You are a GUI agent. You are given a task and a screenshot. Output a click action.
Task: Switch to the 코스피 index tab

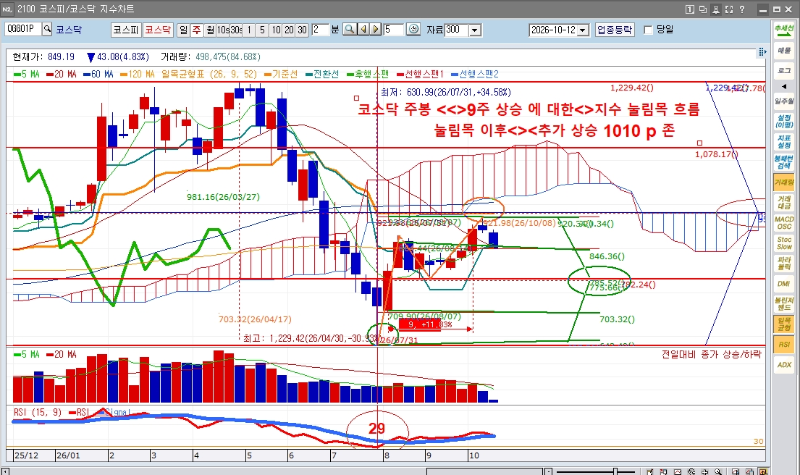(125, 30)
